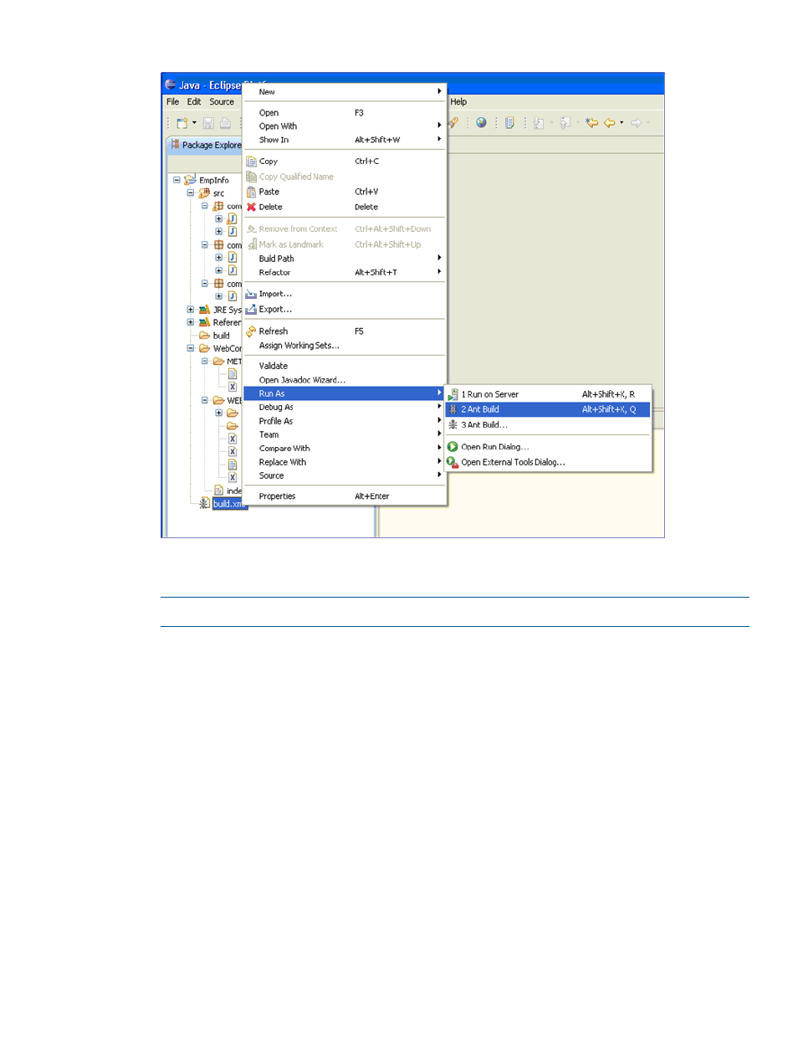Click the build.xml ant file icon

coord(204,504)
